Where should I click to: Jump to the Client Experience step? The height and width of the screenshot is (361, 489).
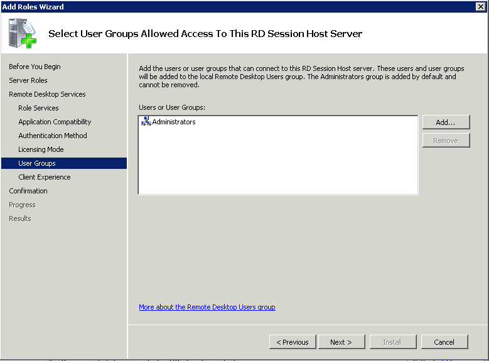coord(45,177)
